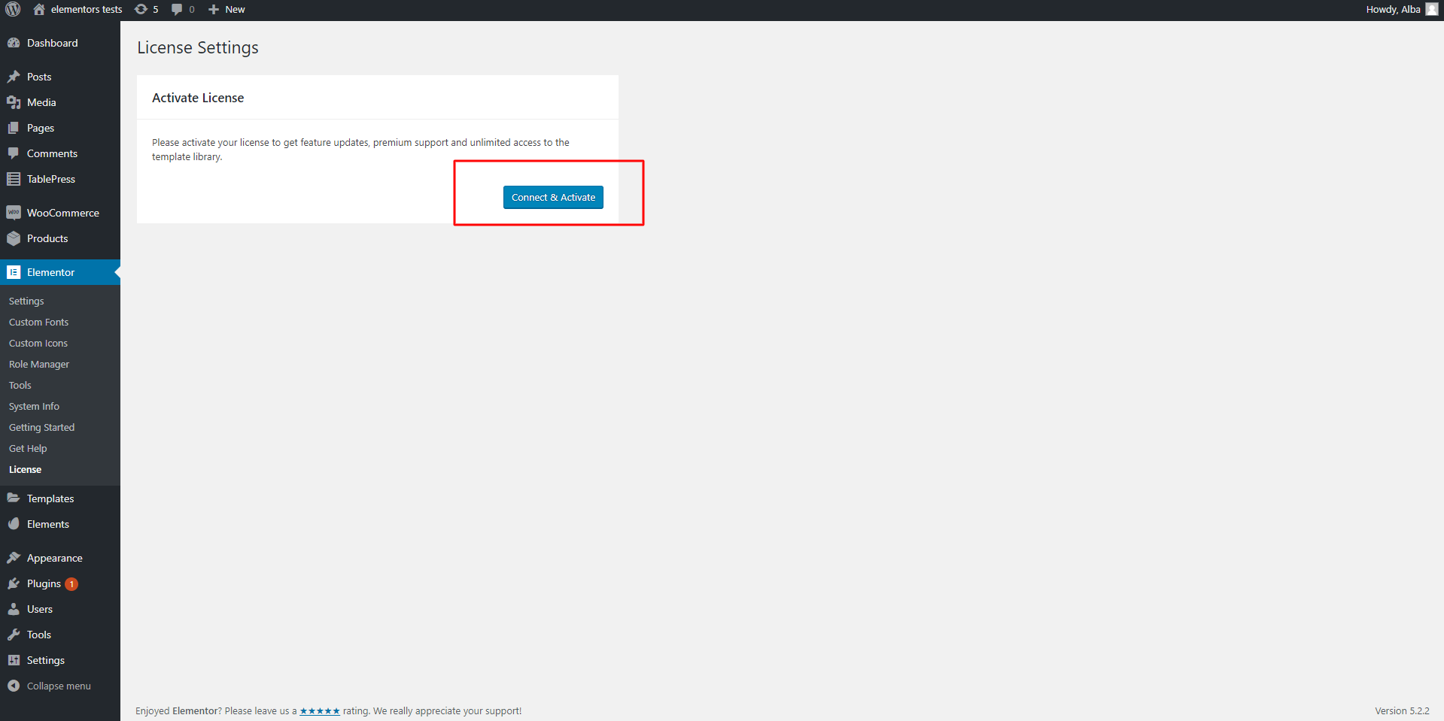Click the WooCommerce logo icon
This screenshot has height=721, width=1444.
click(14, 213)
